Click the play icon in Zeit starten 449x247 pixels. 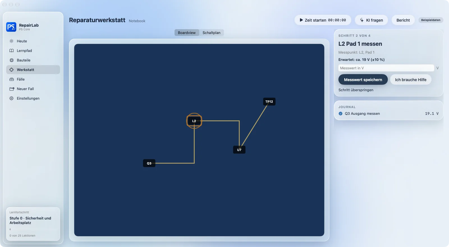point(301,20)
